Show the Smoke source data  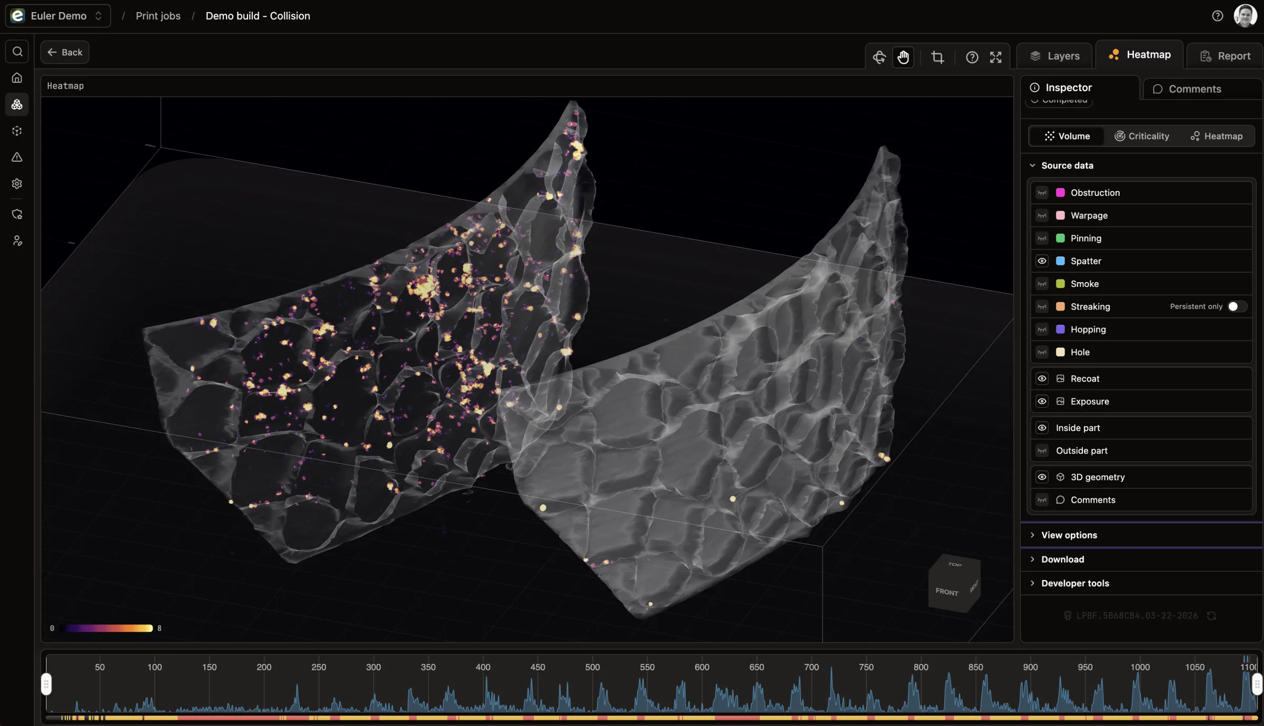(1042, 284)
